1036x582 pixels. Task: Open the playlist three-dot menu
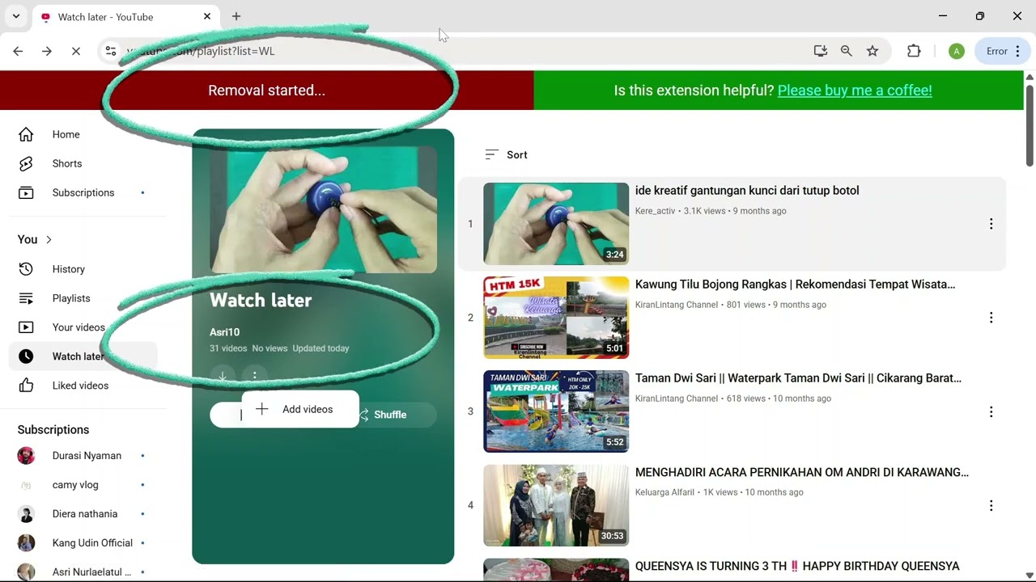(x=255, y=376)
